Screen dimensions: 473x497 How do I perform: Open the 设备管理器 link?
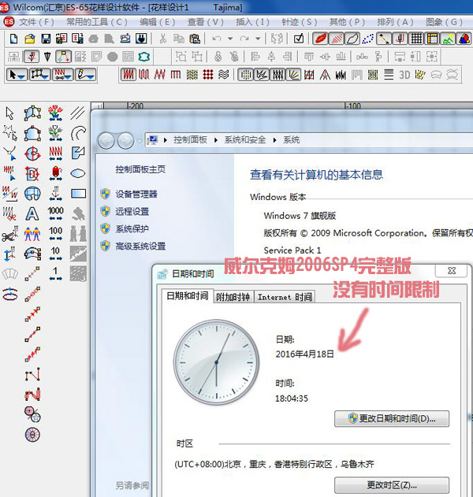click(x=136, y=194)
